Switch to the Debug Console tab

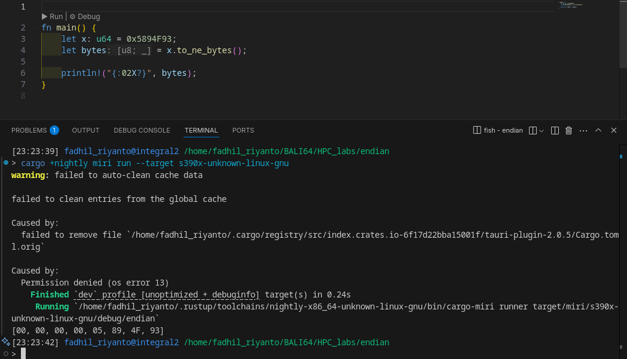142,130
